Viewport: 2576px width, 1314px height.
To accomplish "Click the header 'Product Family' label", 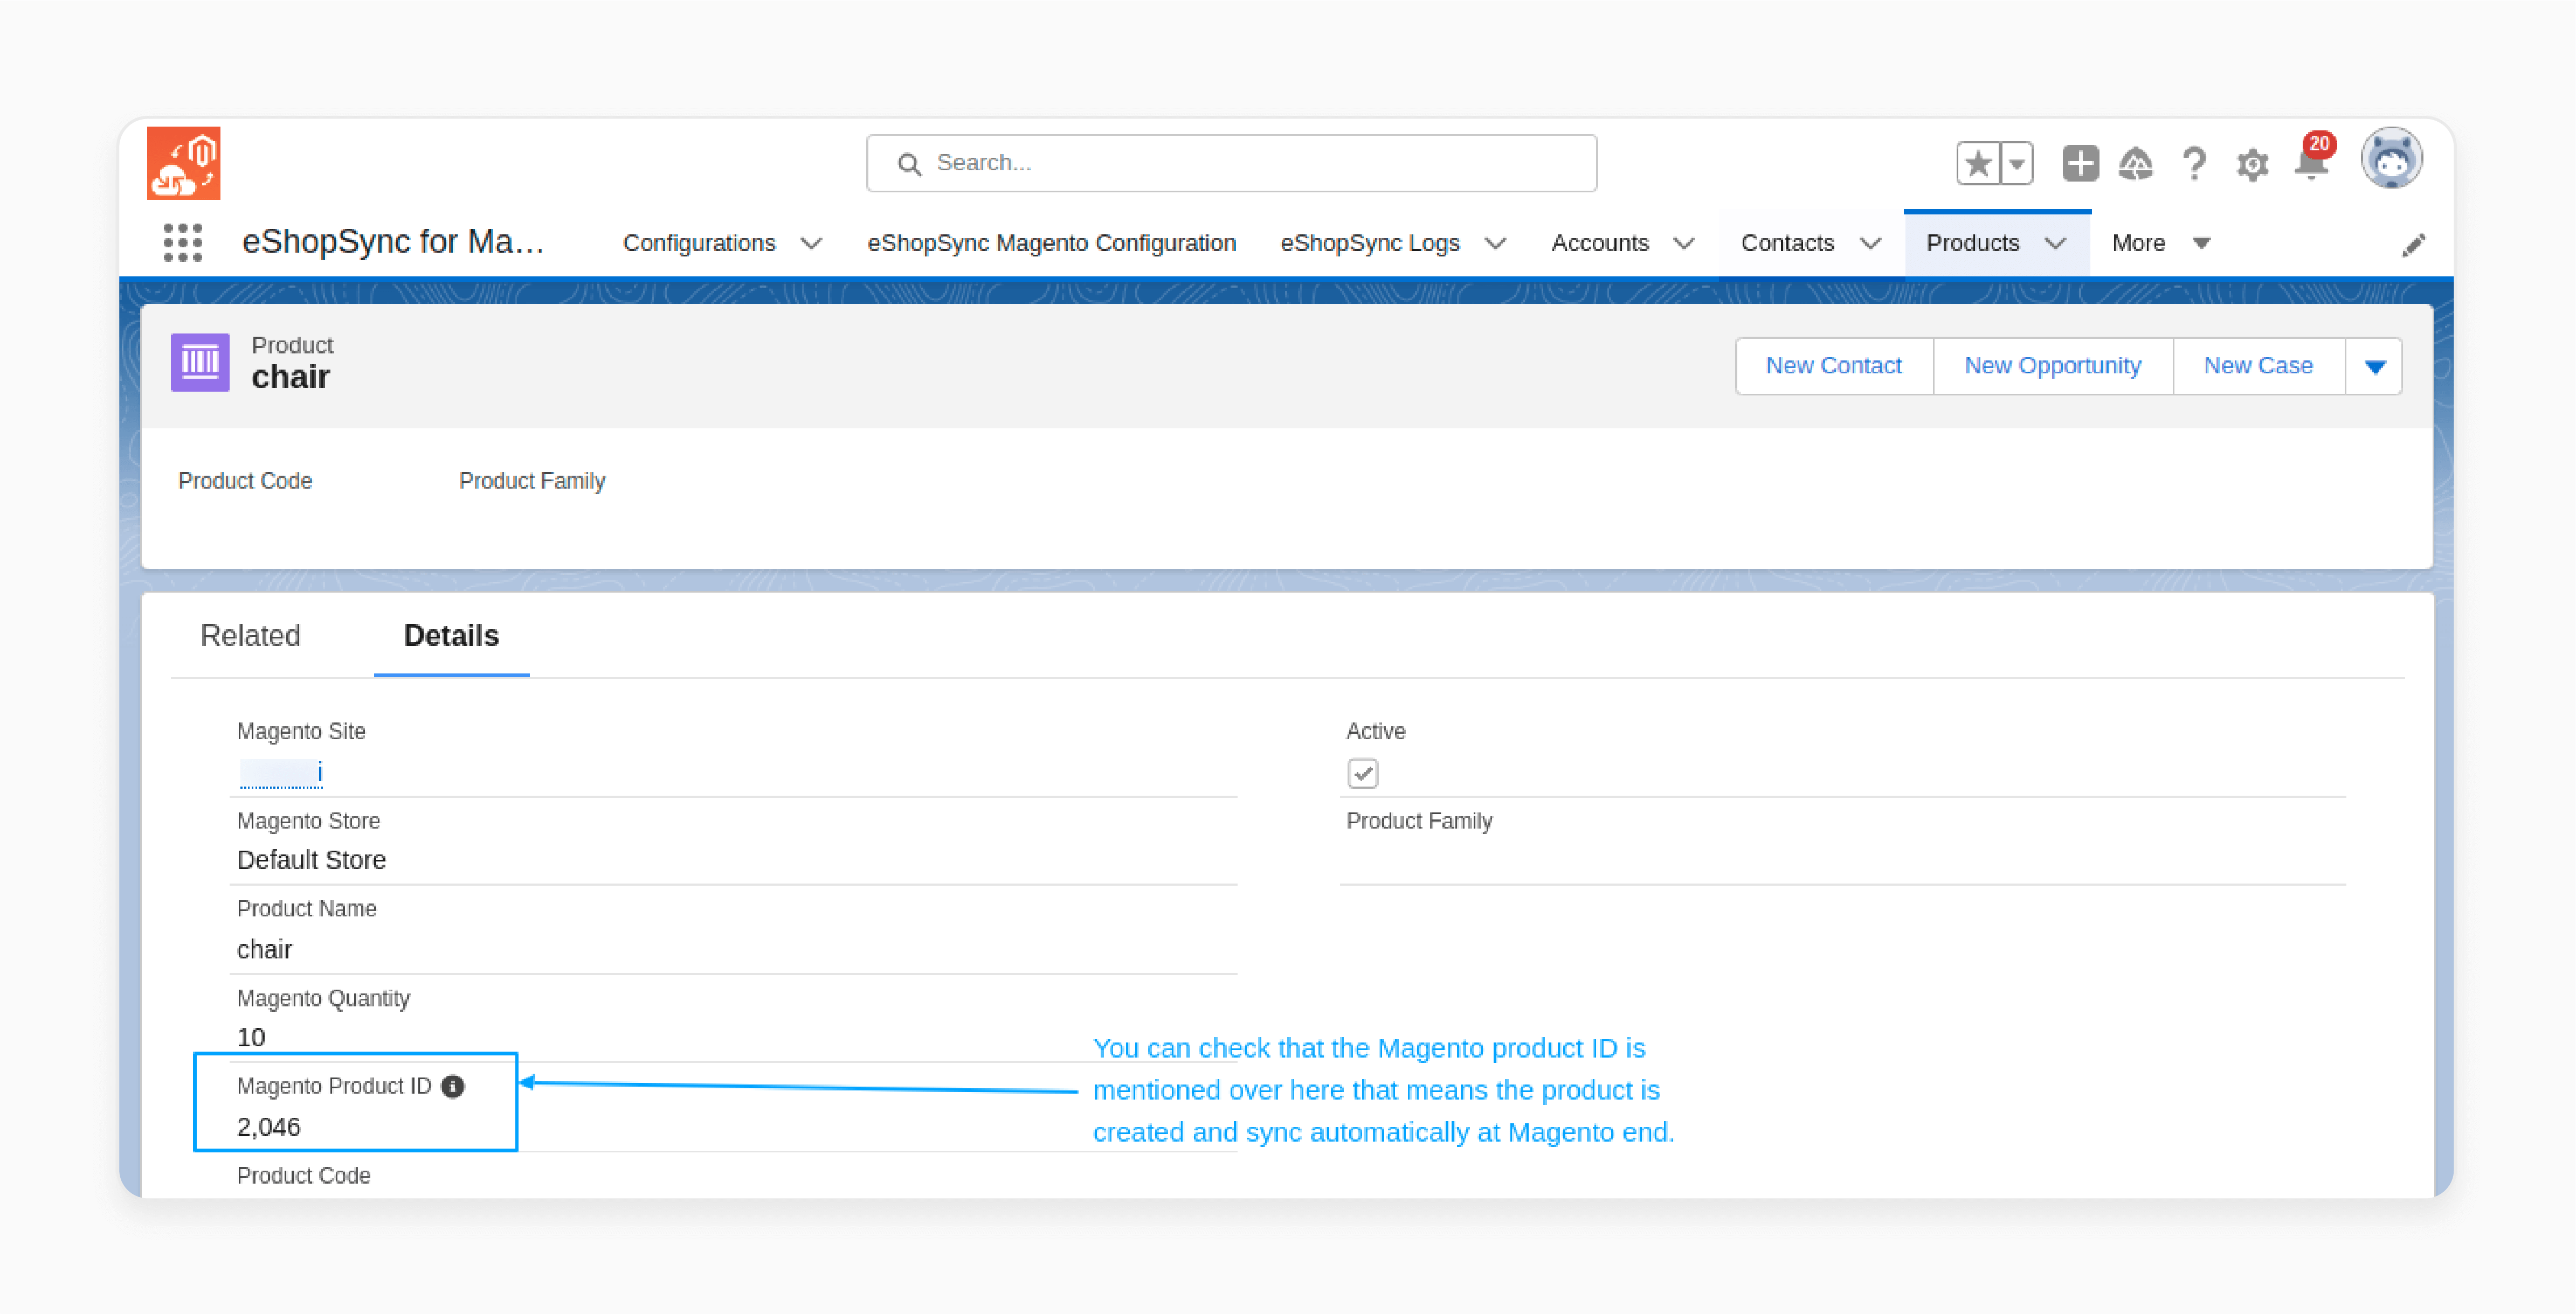I will (x=532, y=482).
